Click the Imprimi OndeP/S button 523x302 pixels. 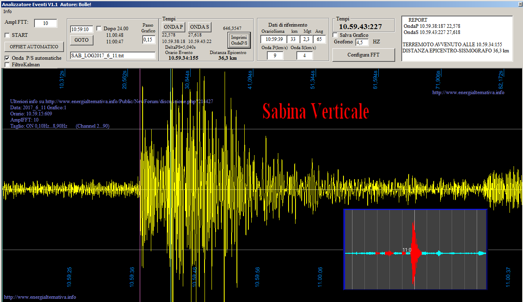239,40
